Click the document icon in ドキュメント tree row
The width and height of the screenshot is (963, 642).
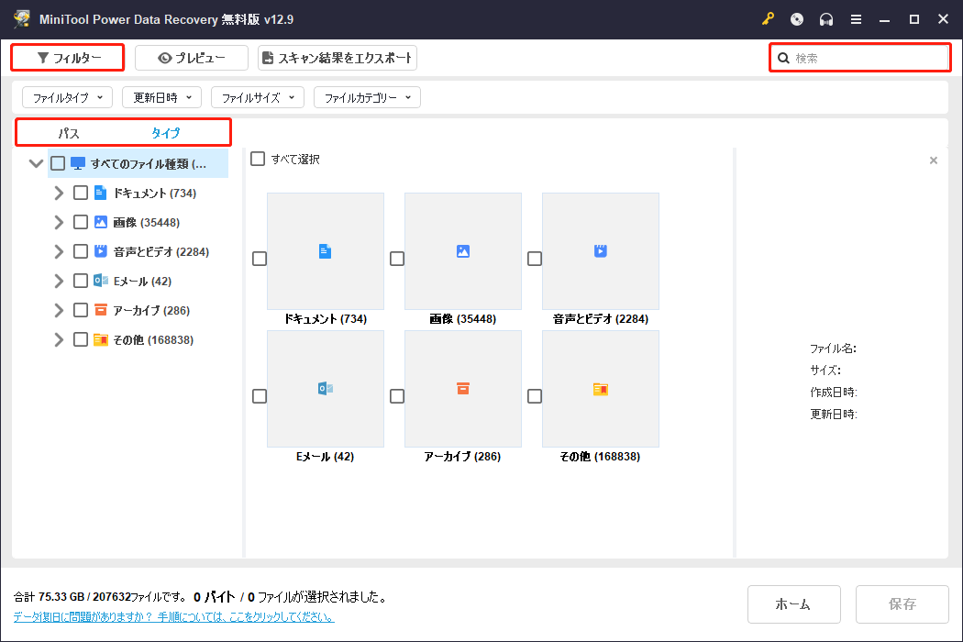(x=100, y=193)
